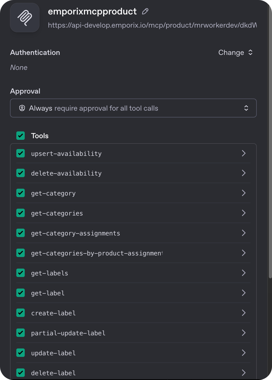Uncheck the upsert-availability tool checkbox
The width and height of the screenshot is (272, 380).
tap(21, 153)
